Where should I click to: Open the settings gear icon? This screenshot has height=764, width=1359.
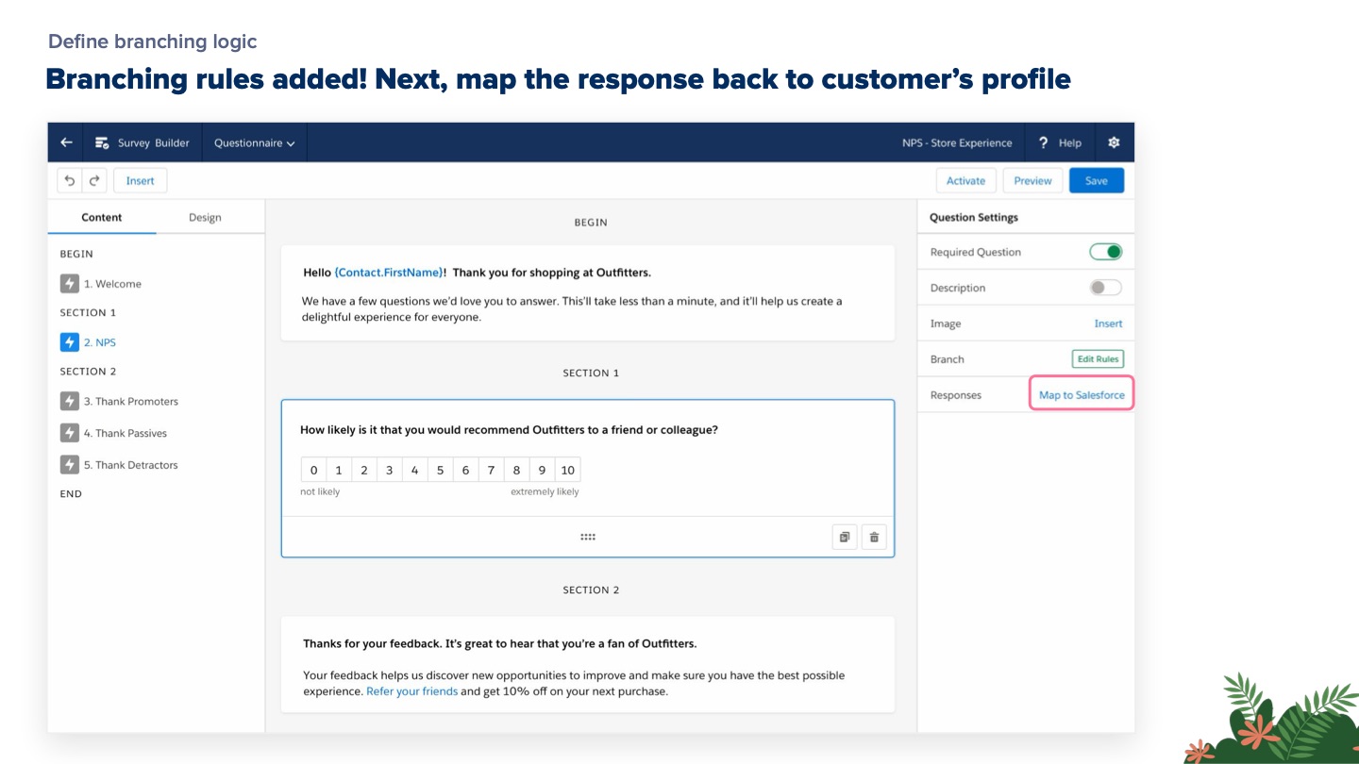[1114, 142]
